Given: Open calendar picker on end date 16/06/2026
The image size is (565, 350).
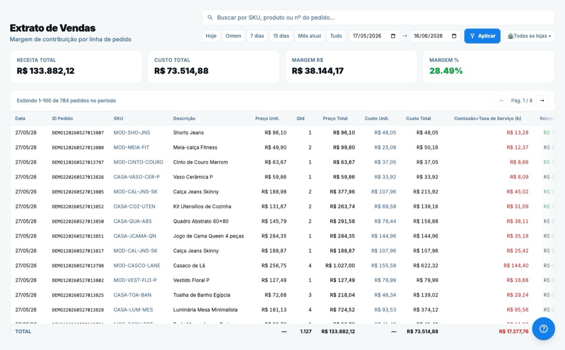Looking at the screenshot, I should [x=454, y=36].
